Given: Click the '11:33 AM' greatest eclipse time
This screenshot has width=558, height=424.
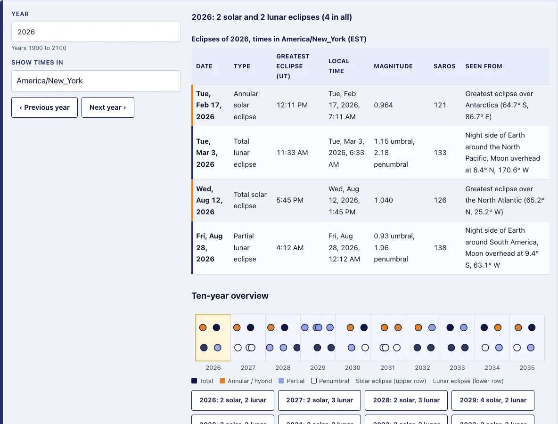Looking at the screenshot, I should [x=292, y=153].
